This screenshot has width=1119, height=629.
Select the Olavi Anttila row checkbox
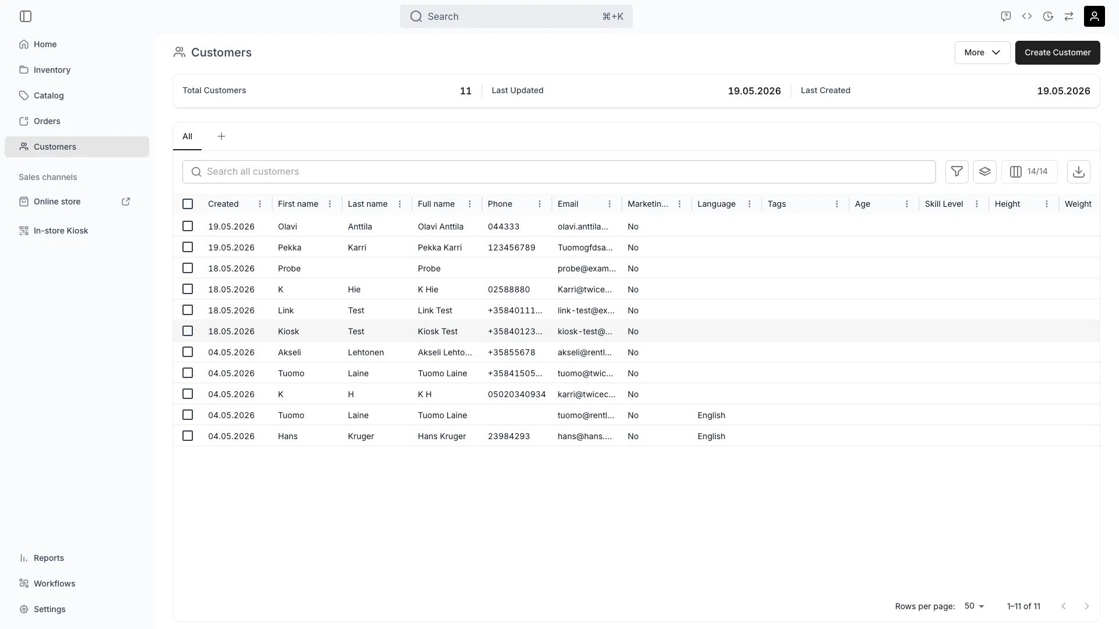[188, 226]
